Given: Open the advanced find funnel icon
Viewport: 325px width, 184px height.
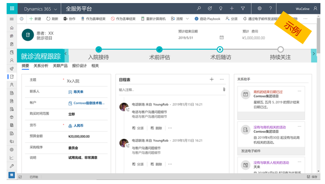Looking at the screenshot, I should click(x=243, y=9).
